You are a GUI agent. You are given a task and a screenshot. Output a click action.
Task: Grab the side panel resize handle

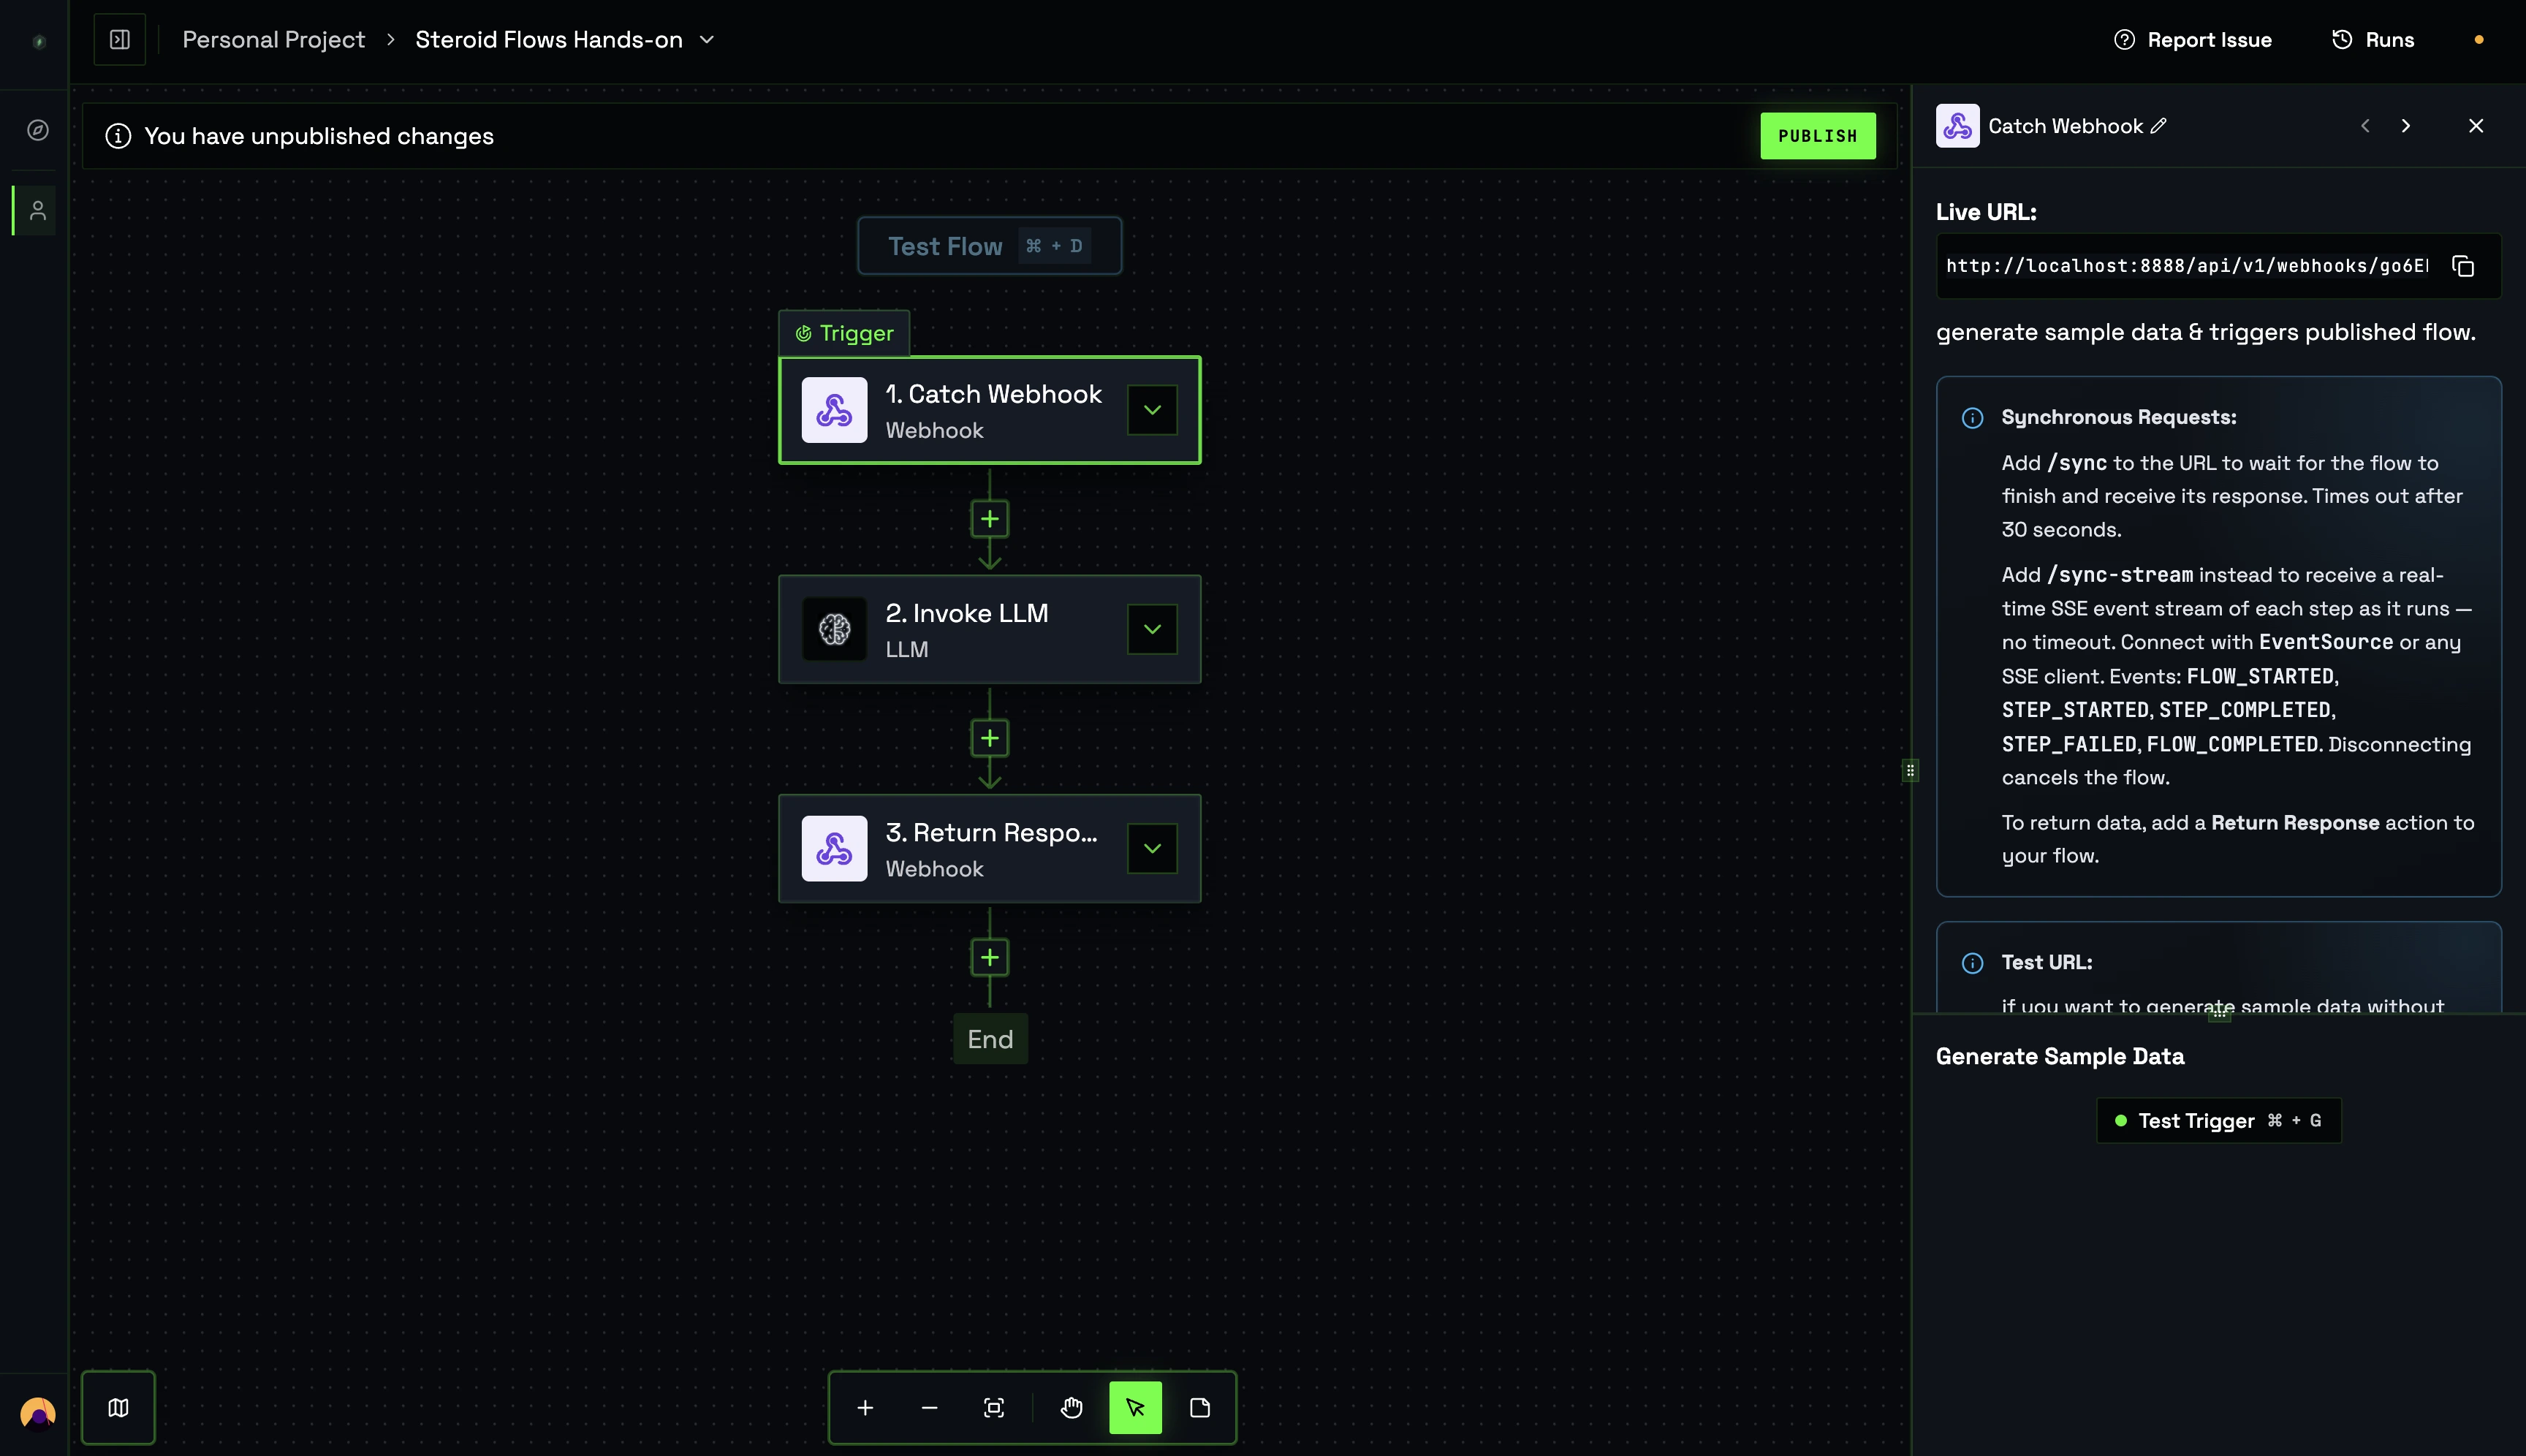(1910, 770)
